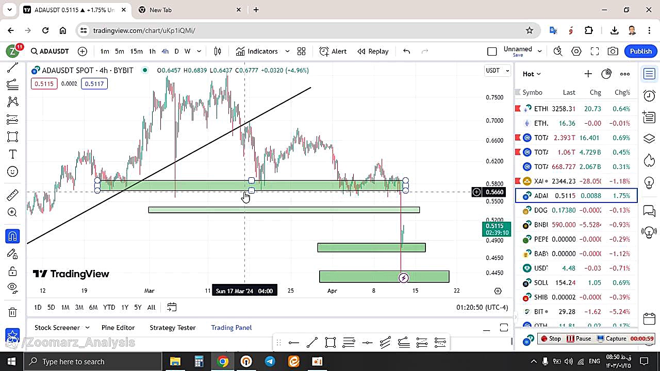Expand the Hot watchlist dropdown

tap(532, 74)
